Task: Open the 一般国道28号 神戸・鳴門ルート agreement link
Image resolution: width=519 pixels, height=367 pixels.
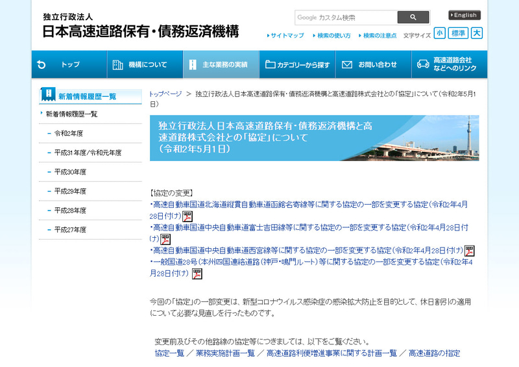Action: 311,268
